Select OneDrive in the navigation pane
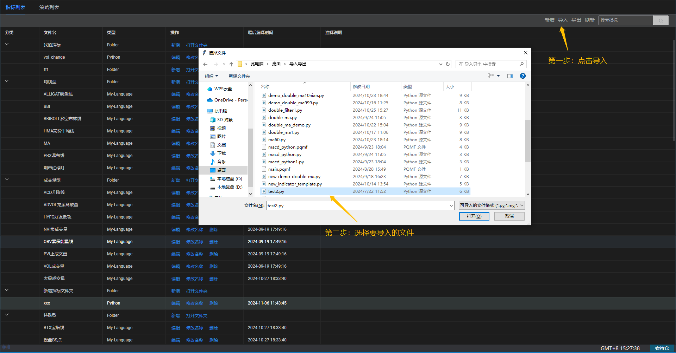The height and width of the screenshot is (353, 676). coord(227,100)
